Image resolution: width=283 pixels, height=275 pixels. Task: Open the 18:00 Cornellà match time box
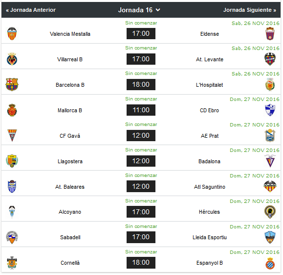141,263
